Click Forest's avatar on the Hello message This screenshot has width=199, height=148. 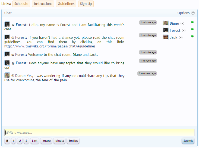pos(7,24)
